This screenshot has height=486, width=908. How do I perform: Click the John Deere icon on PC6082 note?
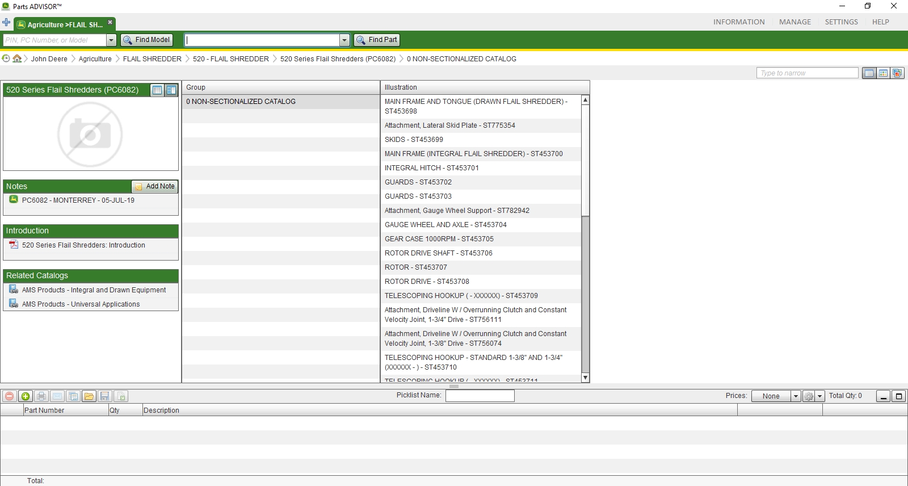pyautogui.click(x=14, y=200)
